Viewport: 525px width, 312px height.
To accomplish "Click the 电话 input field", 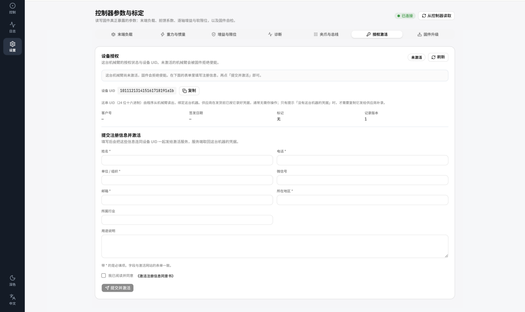I will [362, 160].
